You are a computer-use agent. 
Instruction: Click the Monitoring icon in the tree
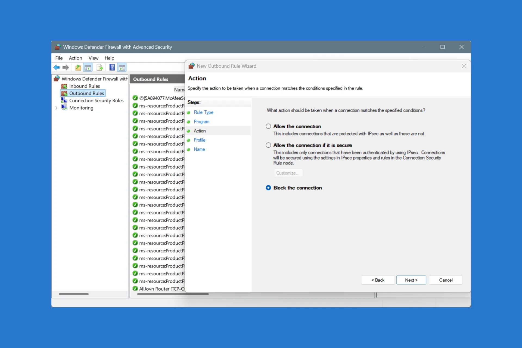(x=64, y=108)
